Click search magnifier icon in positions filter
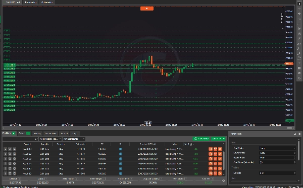The image size is (303, 188). point(36,139)
